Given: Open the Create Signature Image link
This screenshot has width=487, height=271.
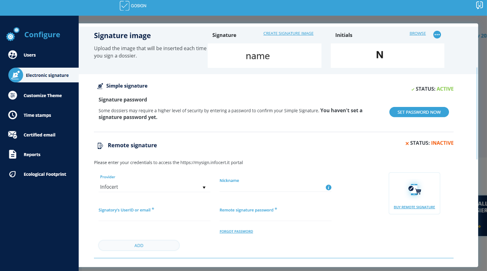Looking at the screenshot, I should click(x=288, y=33).
